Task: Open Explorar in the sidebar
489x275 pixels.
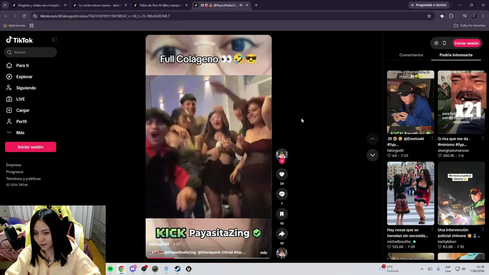Action: coord(24,77)
